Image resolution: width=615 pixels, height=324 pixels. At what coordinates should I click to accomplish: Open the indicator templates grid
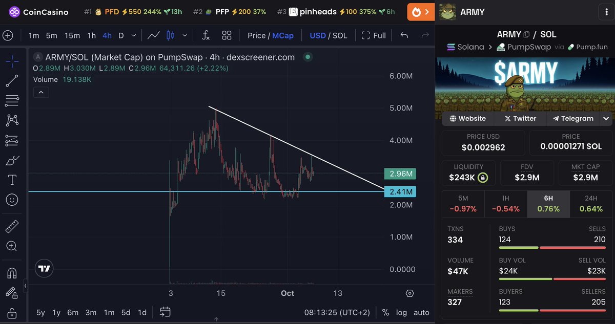coord(227,35)
